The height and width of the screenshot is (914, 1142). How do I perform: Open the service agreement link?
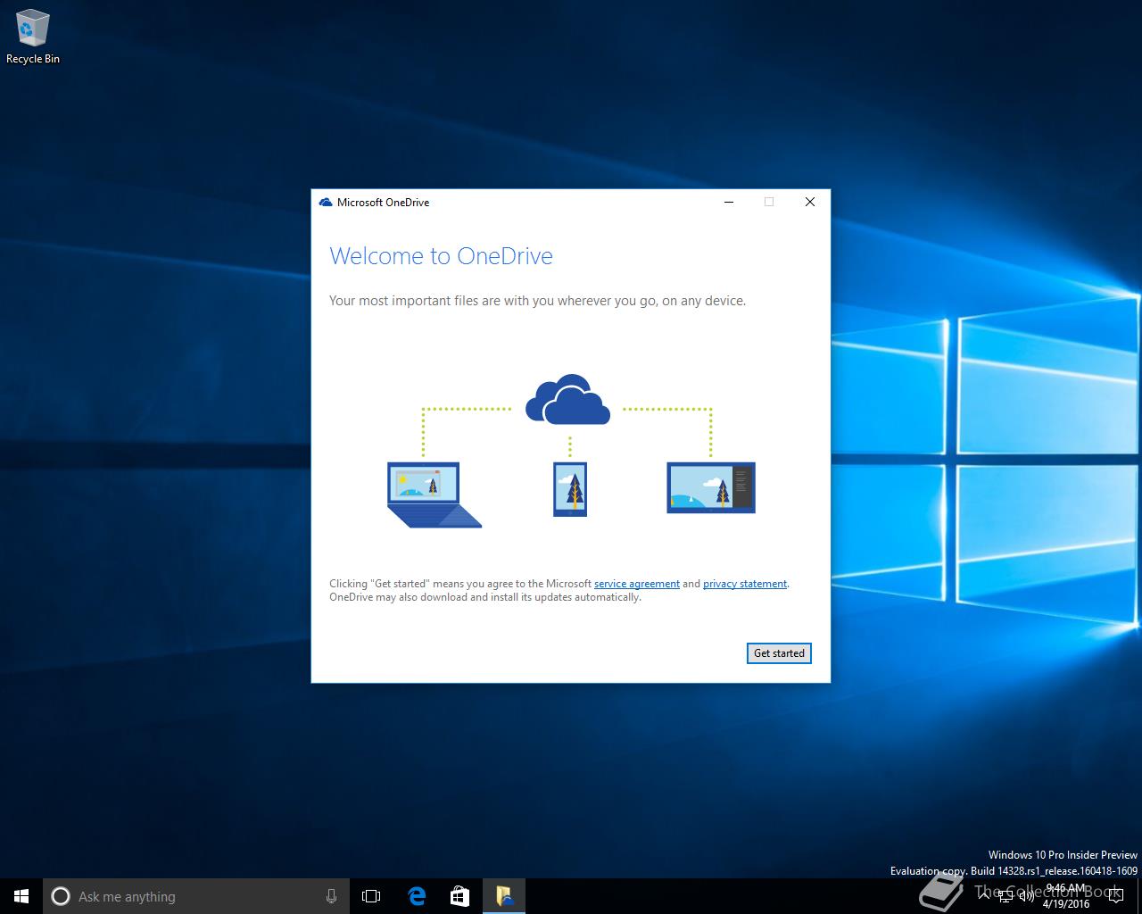[637, 584]
